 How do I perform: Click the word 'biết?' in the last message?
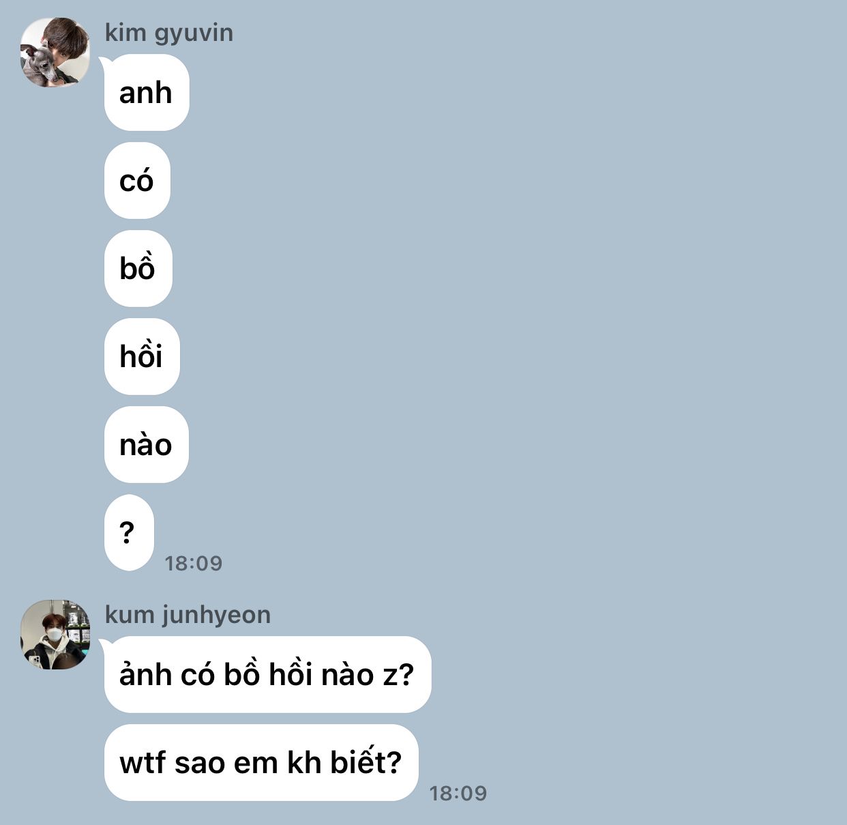pyautogui.click(x=366, y=762)
